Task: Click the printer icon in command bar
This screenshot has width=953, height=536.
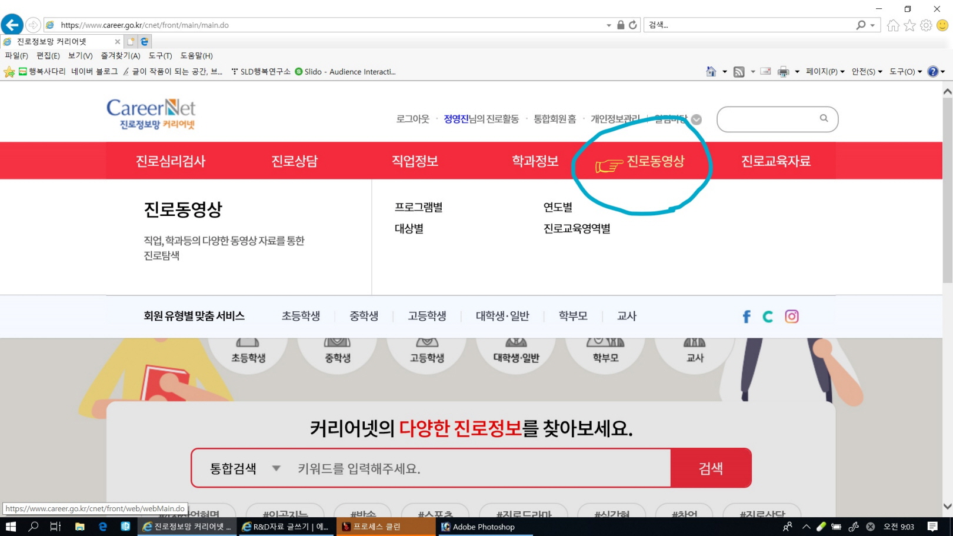Action: [x=784, y=72]
